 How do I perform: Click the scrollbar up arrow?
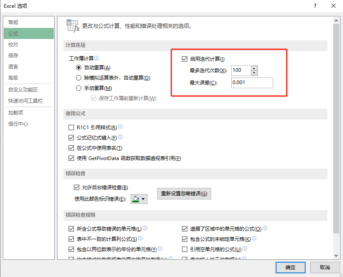point(336,21)
